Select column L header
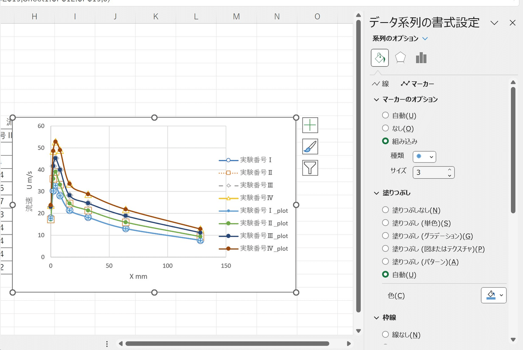 coord(196,17)
